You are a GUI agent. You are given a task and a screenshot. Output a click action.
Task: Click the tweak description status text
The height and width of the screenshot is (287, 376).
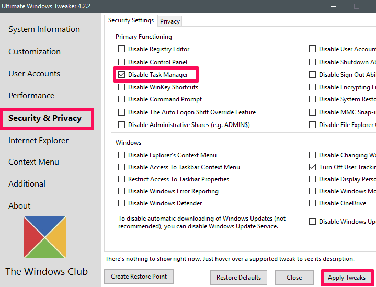(230, 259)
